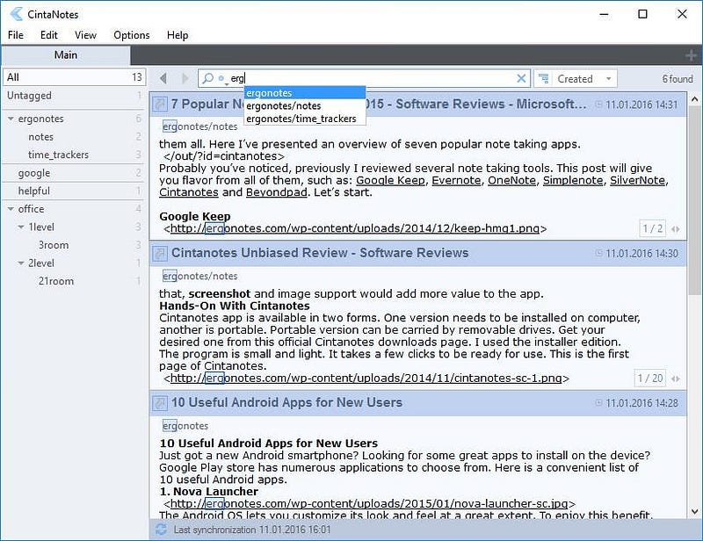Select the All tag row

coord(74,77)
